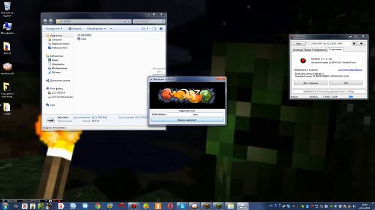Open the Pictures library in the sidebar

coord(57,68)
